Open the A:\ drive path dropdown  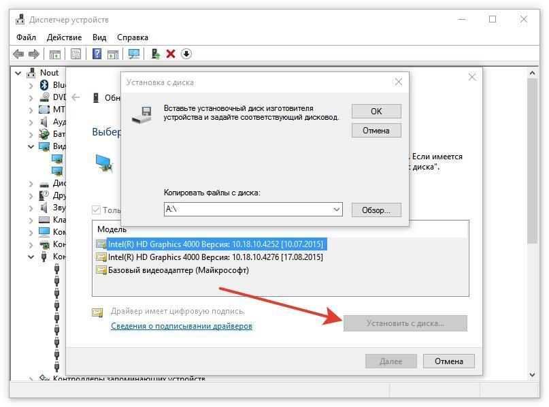coord(337,210)
